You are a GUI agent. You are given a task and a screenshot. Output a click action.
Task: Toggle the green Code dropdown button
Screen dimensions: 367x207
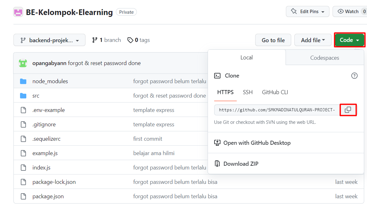349,40
